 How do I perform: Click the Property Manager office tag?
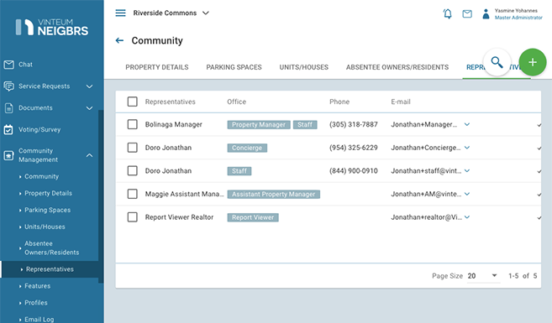tap(259, 125)
